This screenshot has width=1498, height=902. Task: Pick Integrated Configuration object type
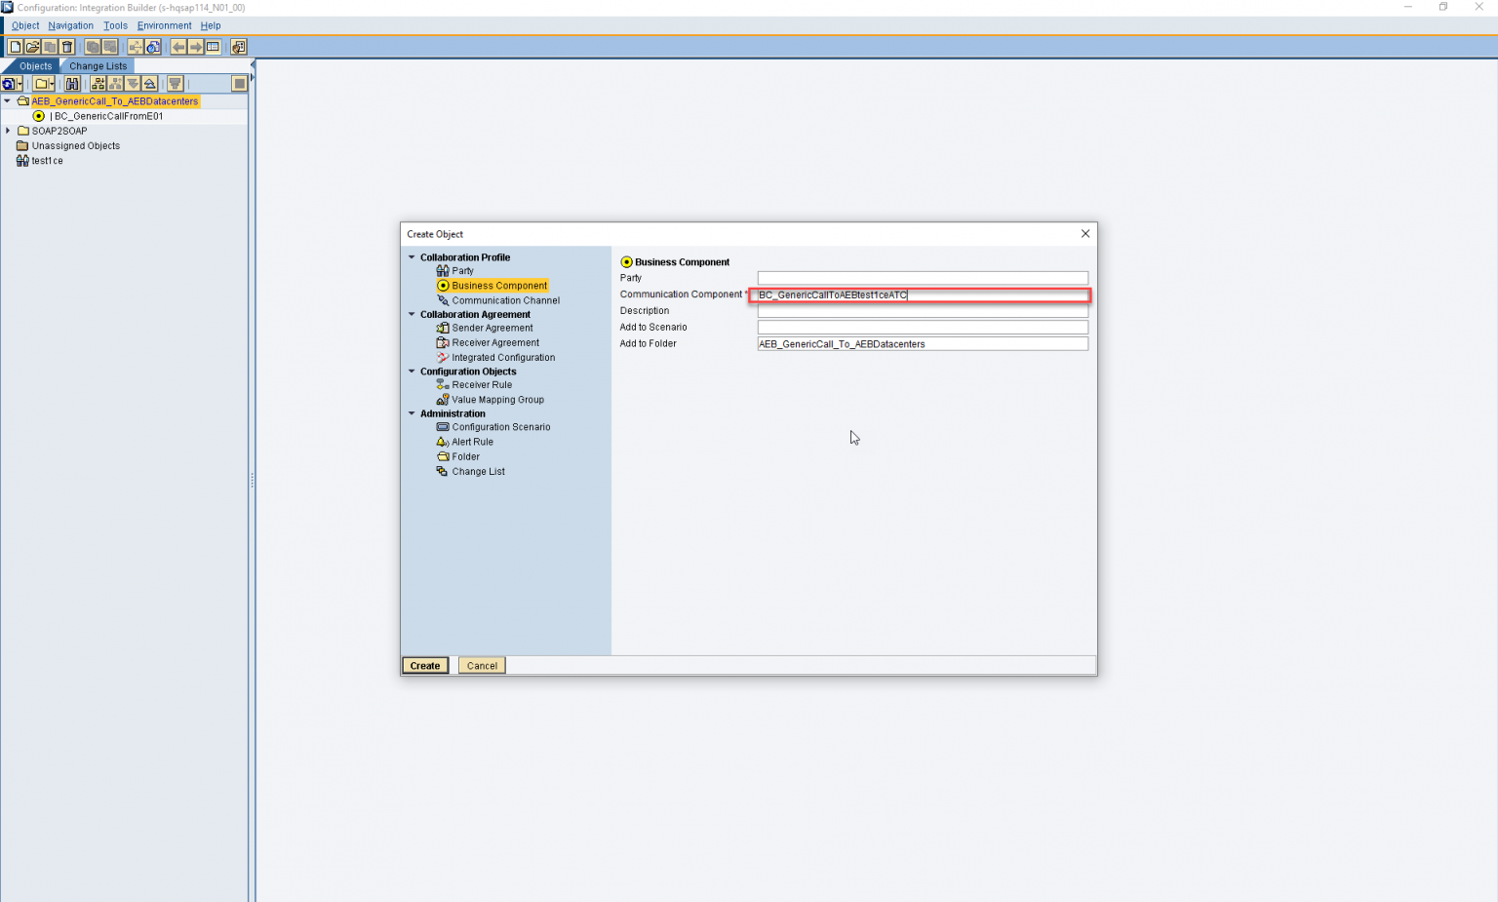coord(502,357)
